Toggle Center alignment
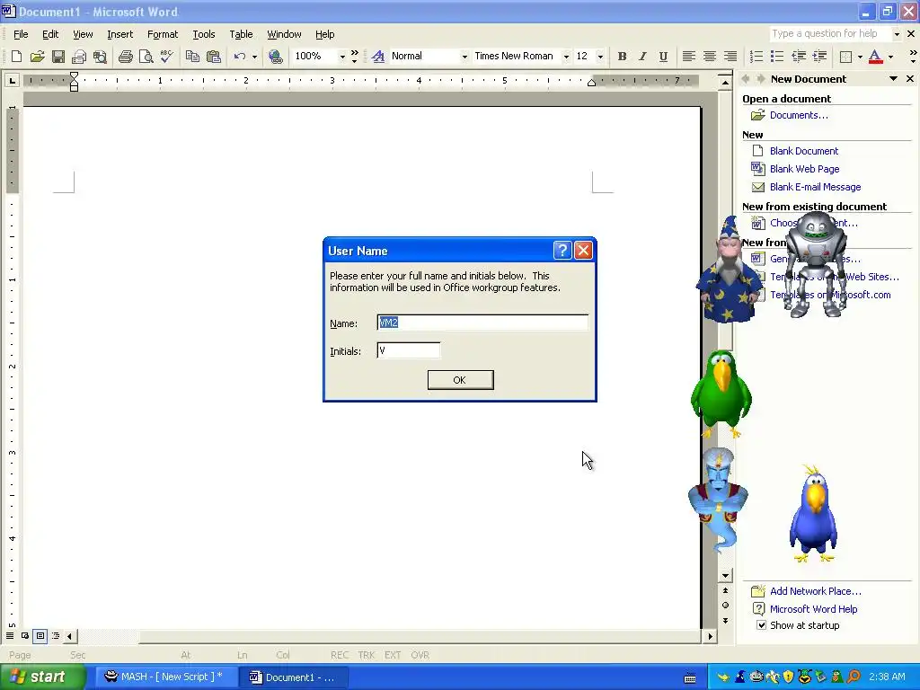The image size is (920, 690). point(710,57)
